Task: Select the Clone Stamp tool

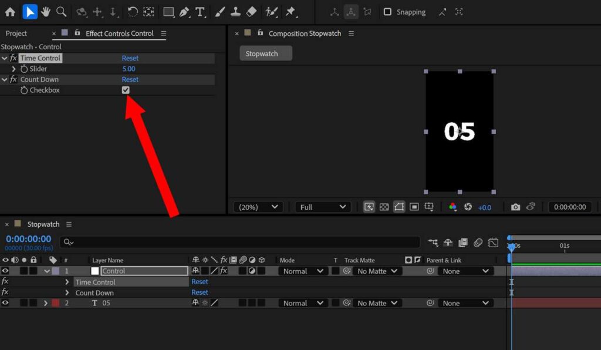Action: click(x=235, y=12)
